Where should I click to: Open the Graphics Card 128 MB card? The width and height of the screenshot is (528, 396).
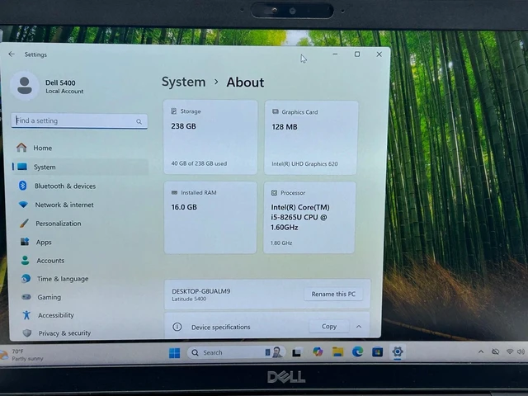(311, 138)
